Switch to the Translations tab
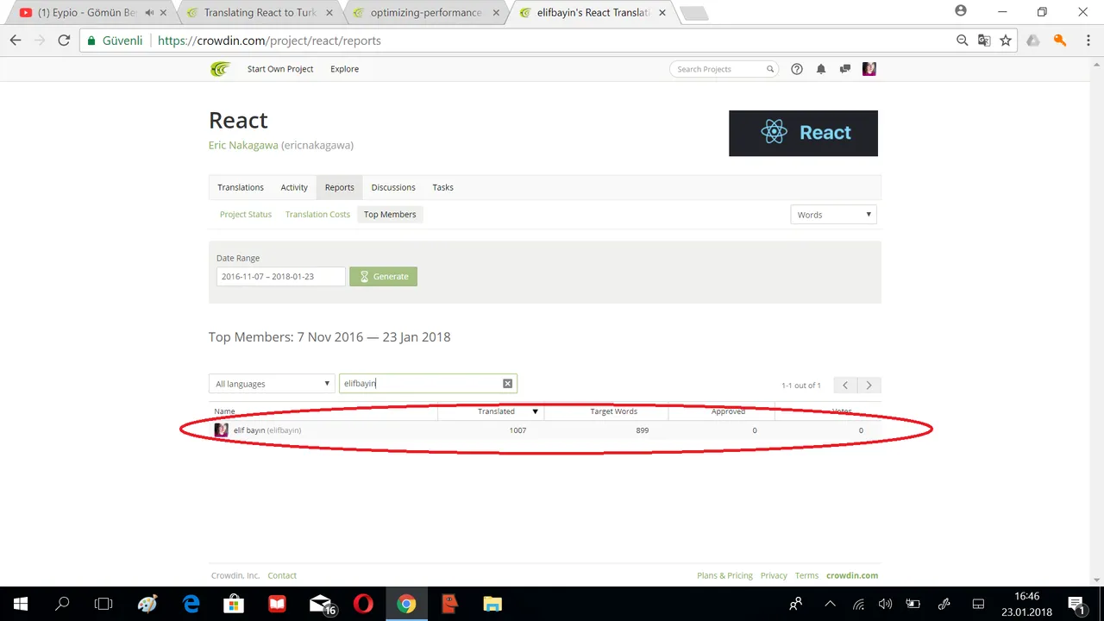Viewport: 1104px width, 621px height. coord(241,187)
